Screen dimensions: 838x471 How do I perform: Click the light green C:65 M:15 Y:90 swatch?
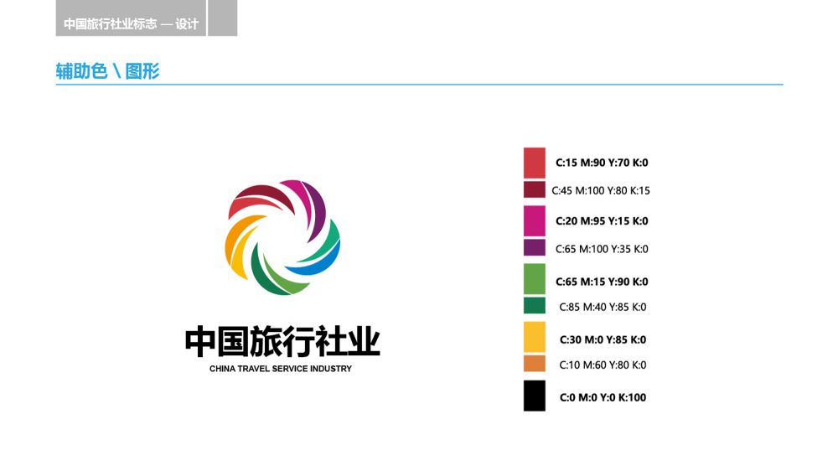[x=534, y=279]
